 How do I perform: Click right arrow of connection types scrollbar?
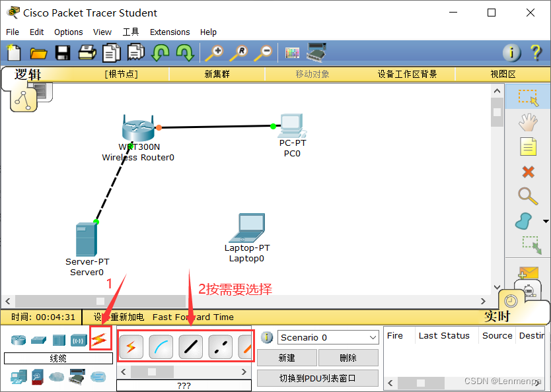coord(244,372)
